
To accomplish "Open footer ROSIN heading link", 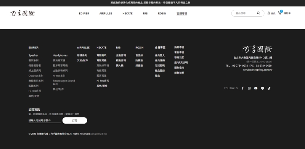I will tap(140, 47).
